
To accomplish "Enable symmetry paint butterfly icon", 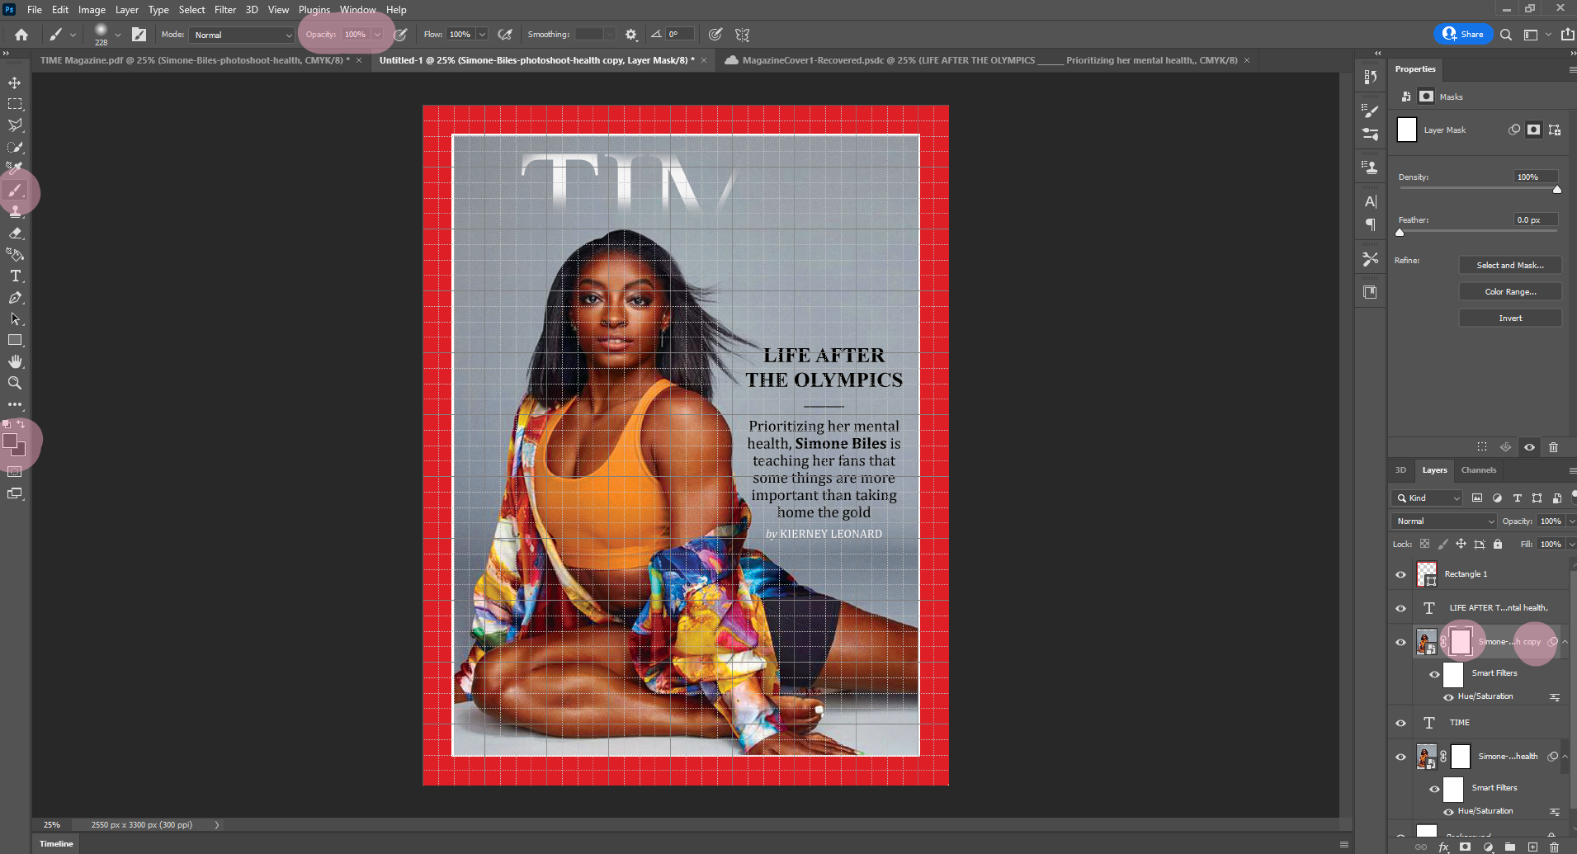I will pyautogui.click(x=743, y=35).
